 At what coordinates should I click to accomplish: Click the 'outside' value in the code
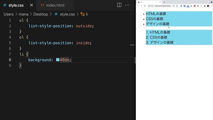coord(84,26)
